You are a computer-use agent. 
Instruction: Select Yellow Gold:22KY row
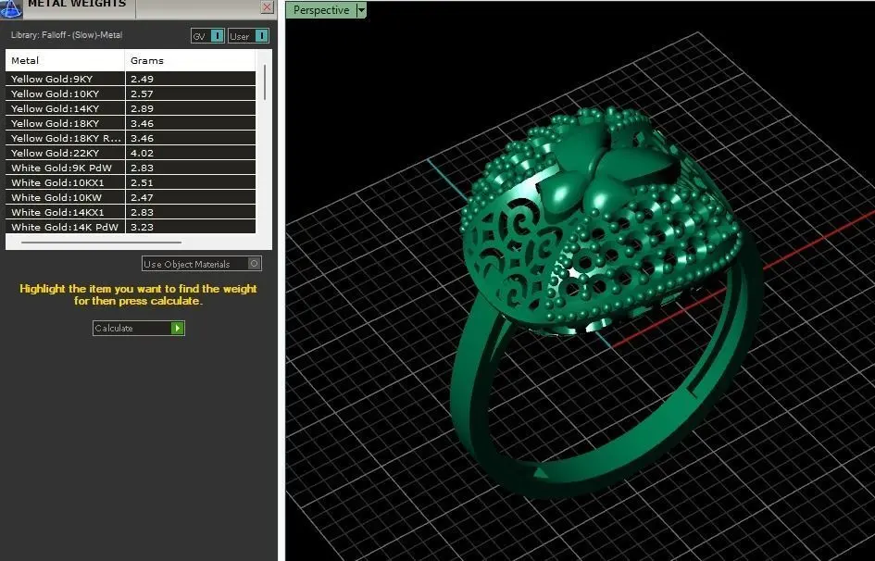coord(131,153)
